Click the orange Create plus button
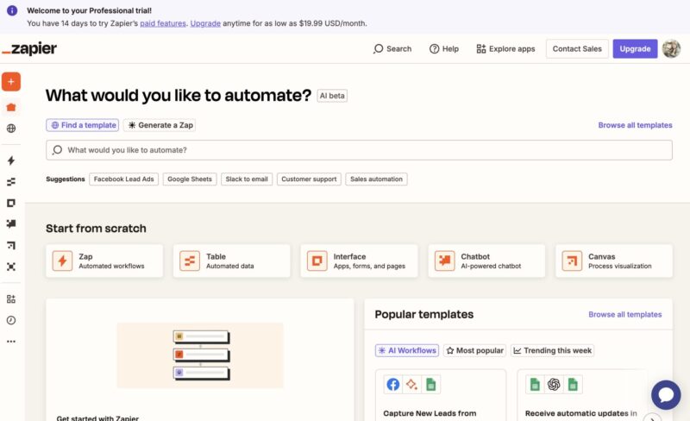Image resolution: width=690 pixels, height=421 pixels. (x=11, y=82)
